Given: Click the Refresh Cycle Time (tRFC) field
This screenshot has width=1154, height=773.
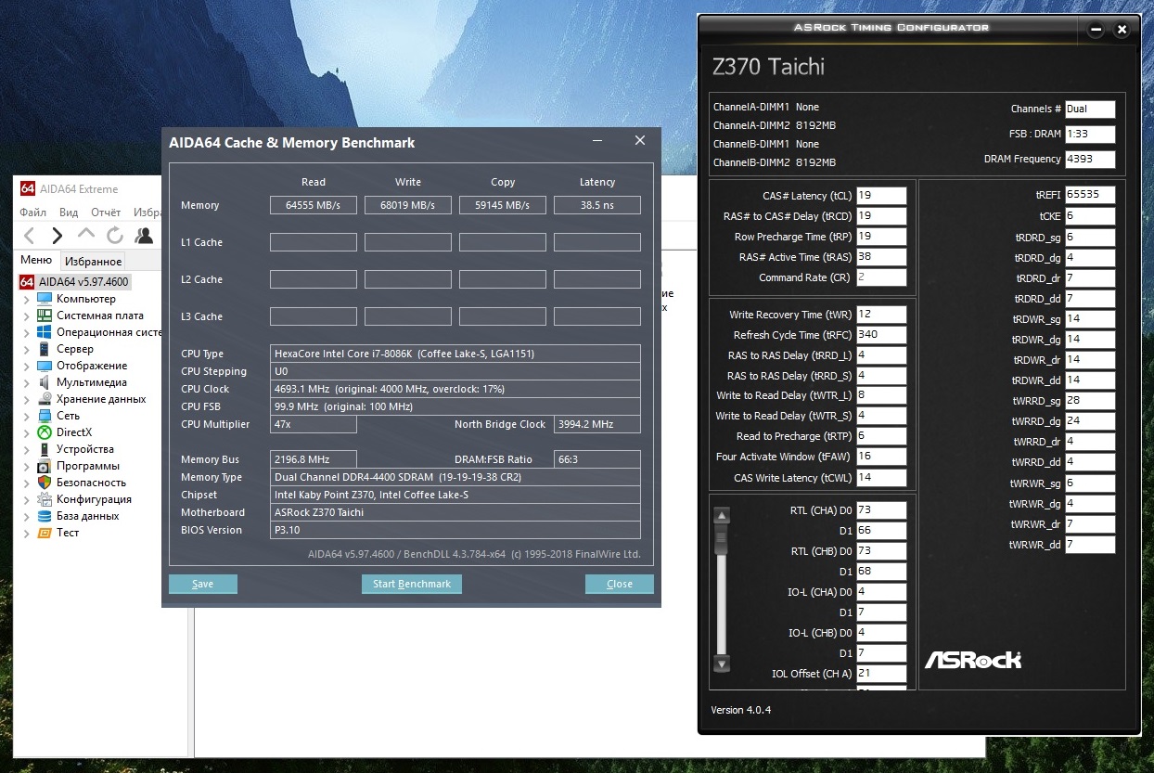Looking at the screenshot, I should (x=881, y=335).
